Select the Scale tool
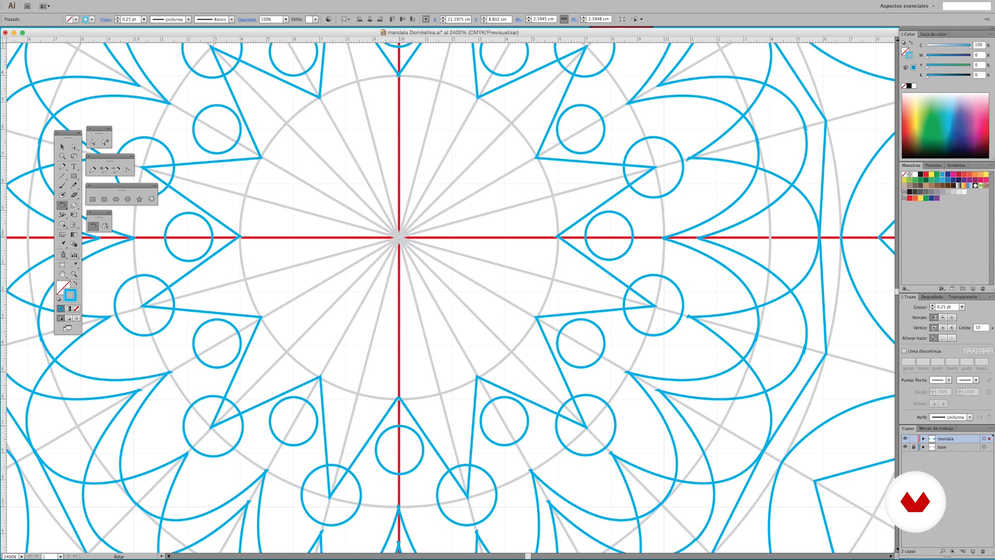 [x=74, y=205]
